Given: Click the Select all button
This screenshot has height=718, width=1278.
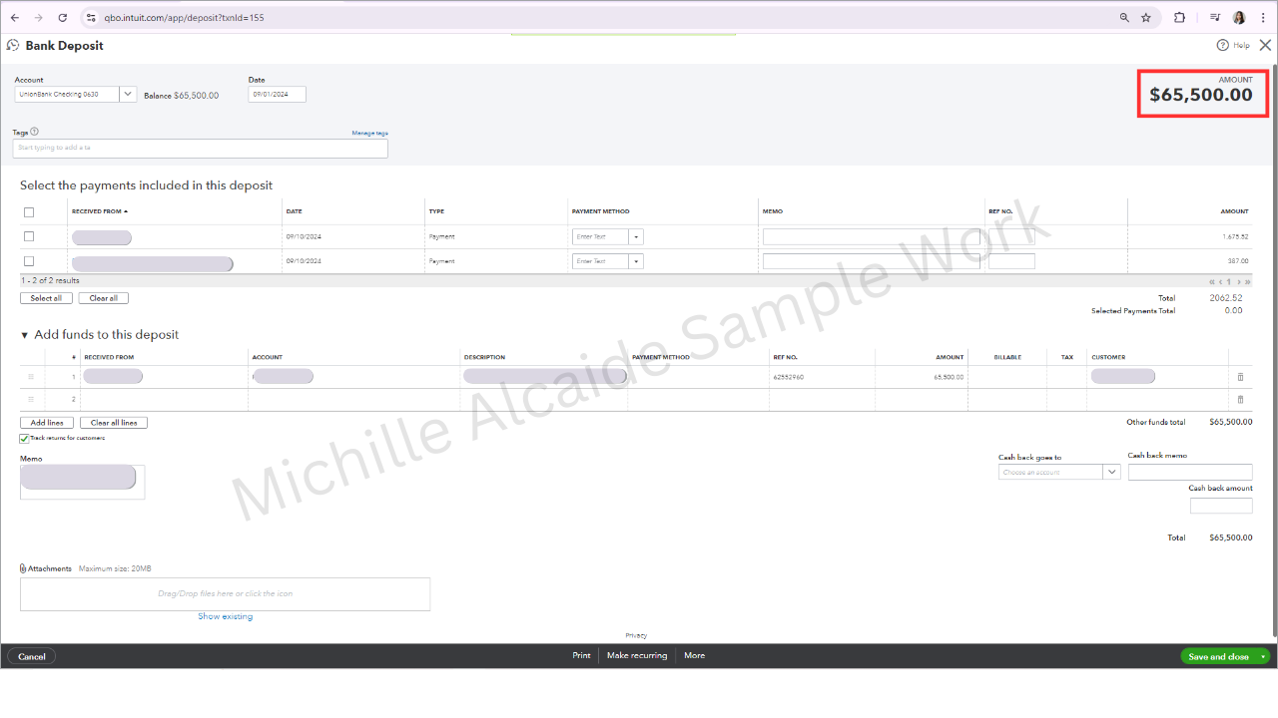Looking at the screenshot, I should [x=46, y=298].
